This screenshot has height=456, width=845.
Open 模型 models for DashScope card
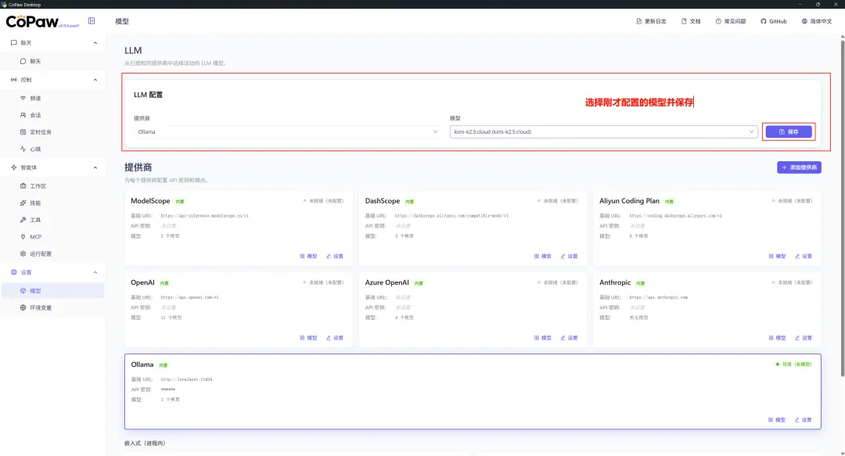pos(543,256)
